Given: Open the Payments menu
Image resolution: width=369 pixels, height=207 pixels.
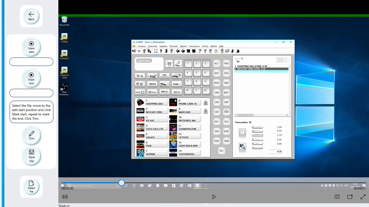Looking at the screenshot, I should [x=174, y=46].
